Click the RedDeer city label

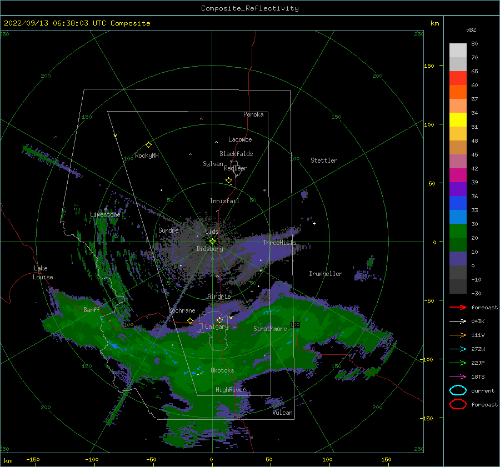236,168
